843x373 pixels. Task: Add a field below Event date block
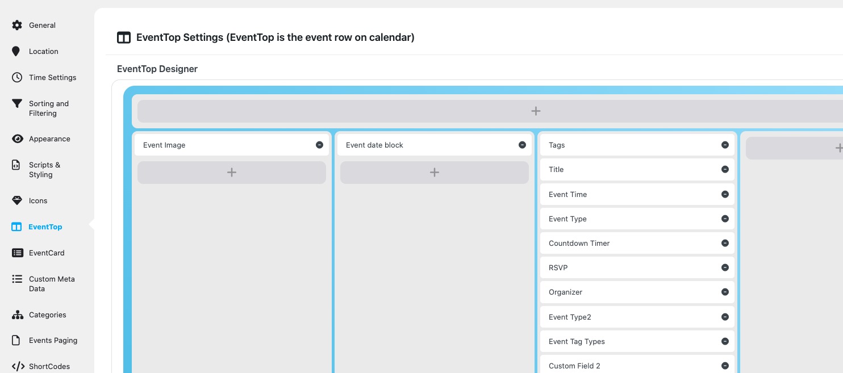click(x=435, y=173)
